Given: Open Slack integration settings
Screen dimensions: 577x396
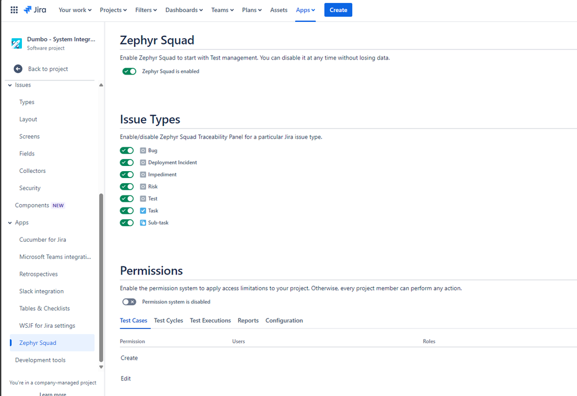Looking at the screenshot, I should click(42, 291).
